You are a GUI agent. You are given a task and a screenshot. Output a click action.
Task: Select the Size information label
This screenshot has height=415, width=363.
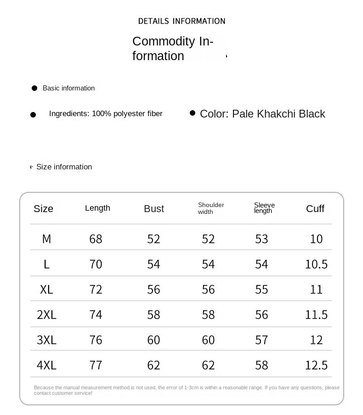[x=64, y=167]
